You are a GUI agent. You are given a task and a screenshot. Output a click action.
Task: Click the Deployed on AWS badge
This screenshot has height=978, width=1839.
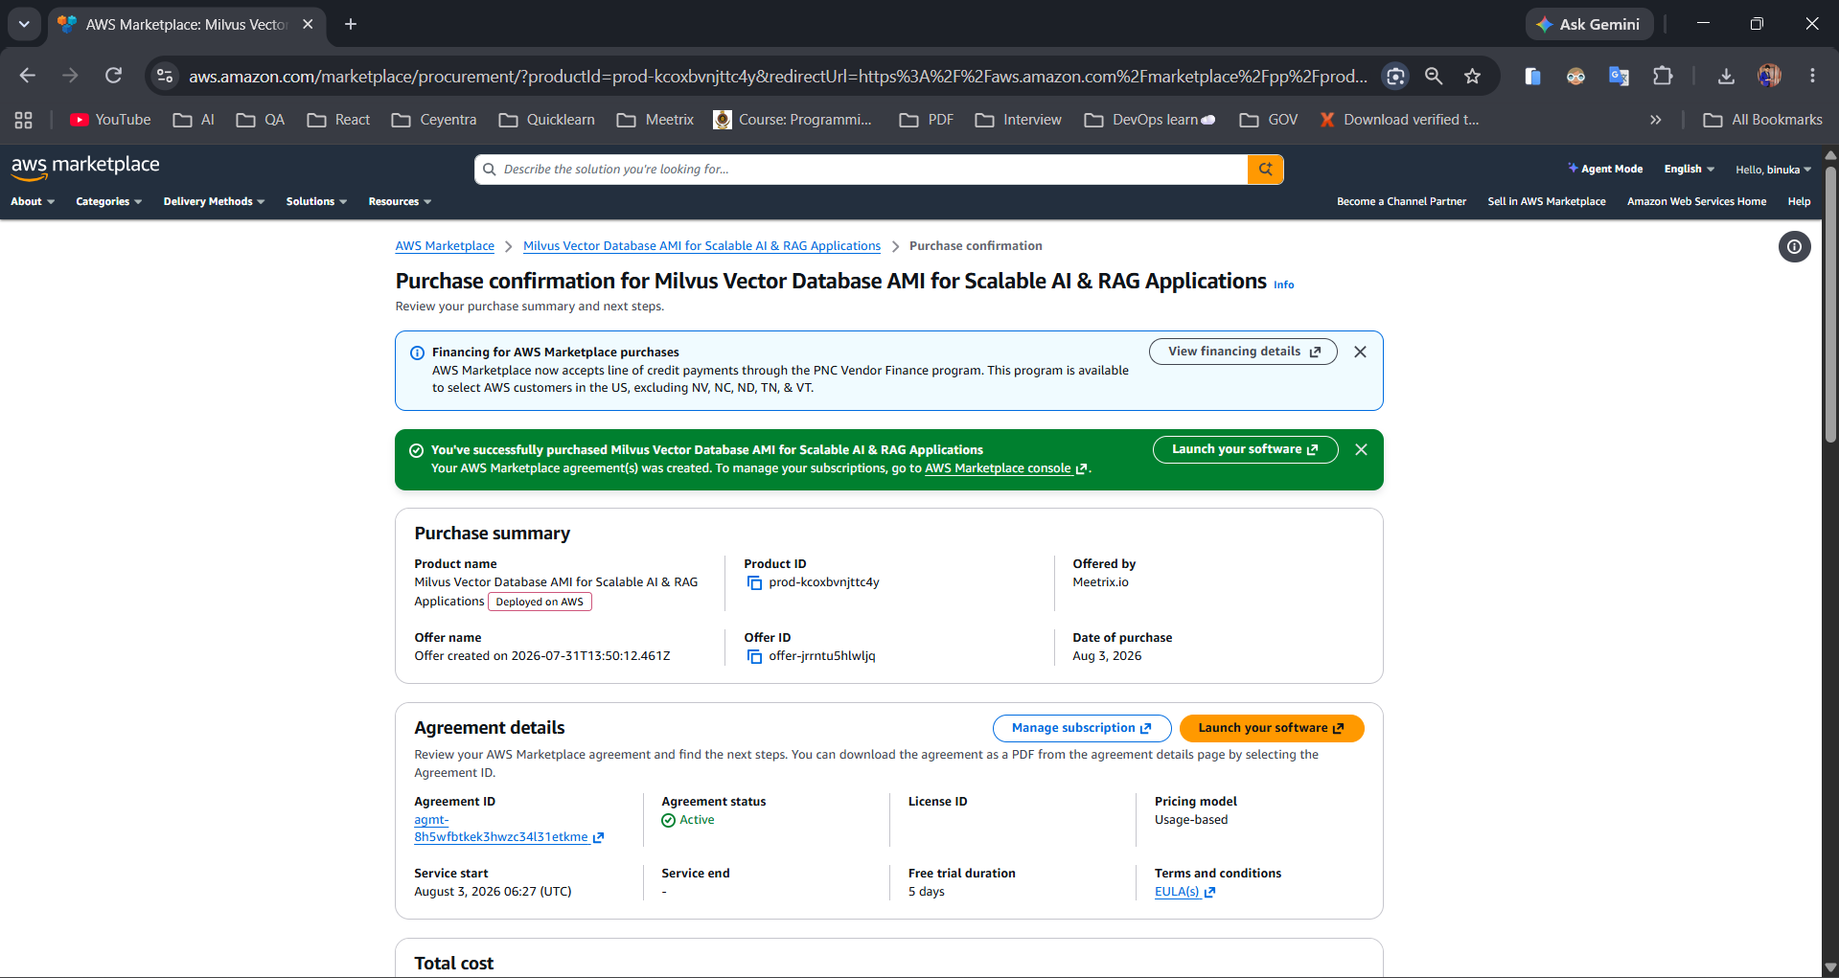click(x=540, y=602)
